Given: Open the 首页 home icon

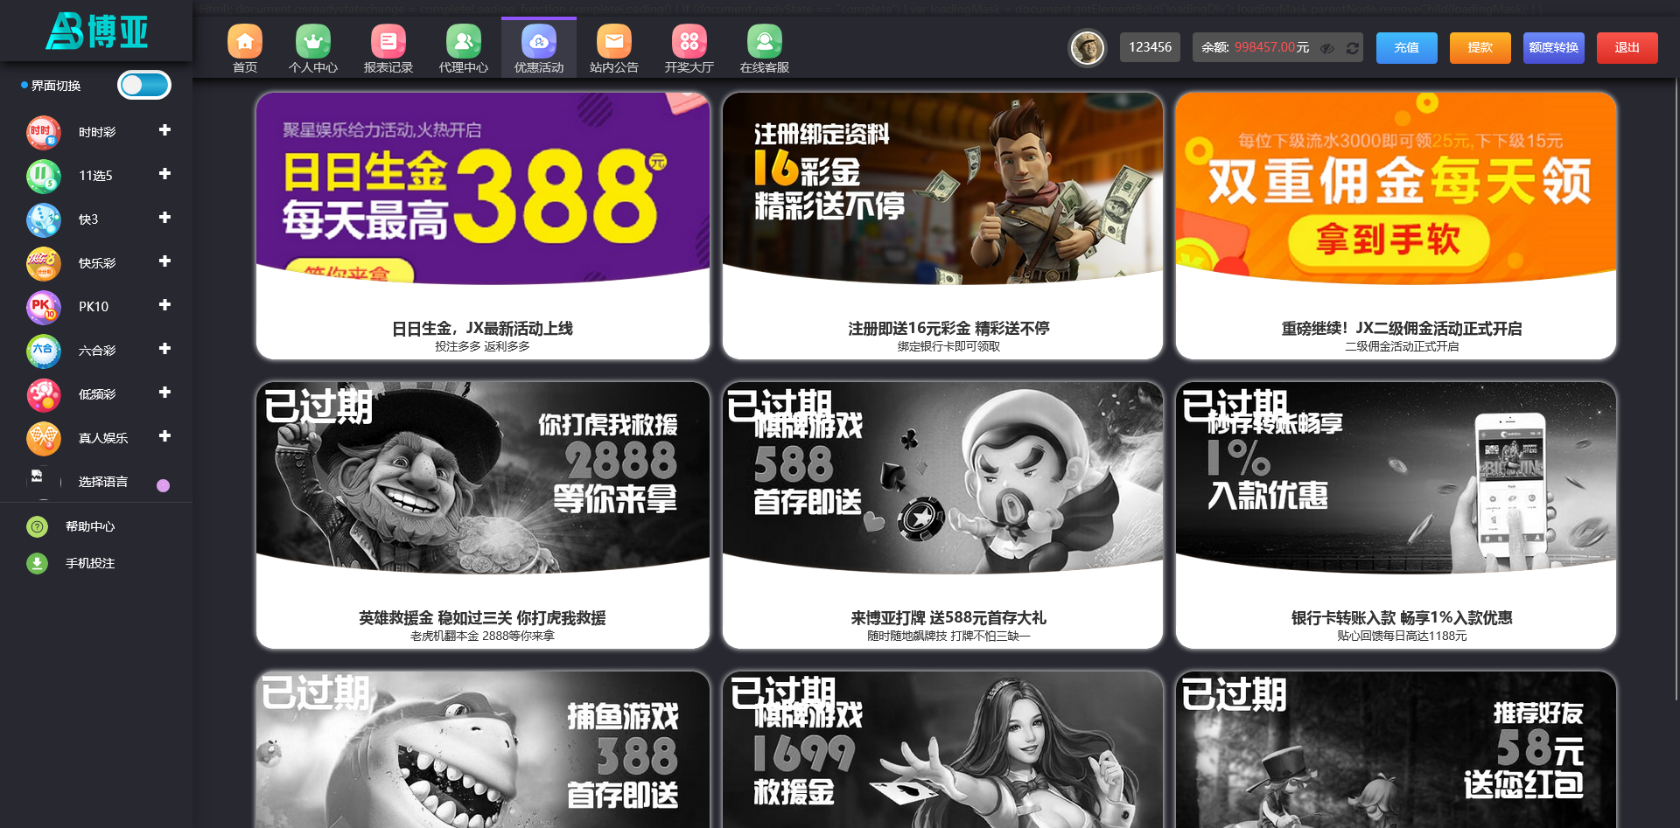Looking at the screenshot, I should click(x=245, y=41).
